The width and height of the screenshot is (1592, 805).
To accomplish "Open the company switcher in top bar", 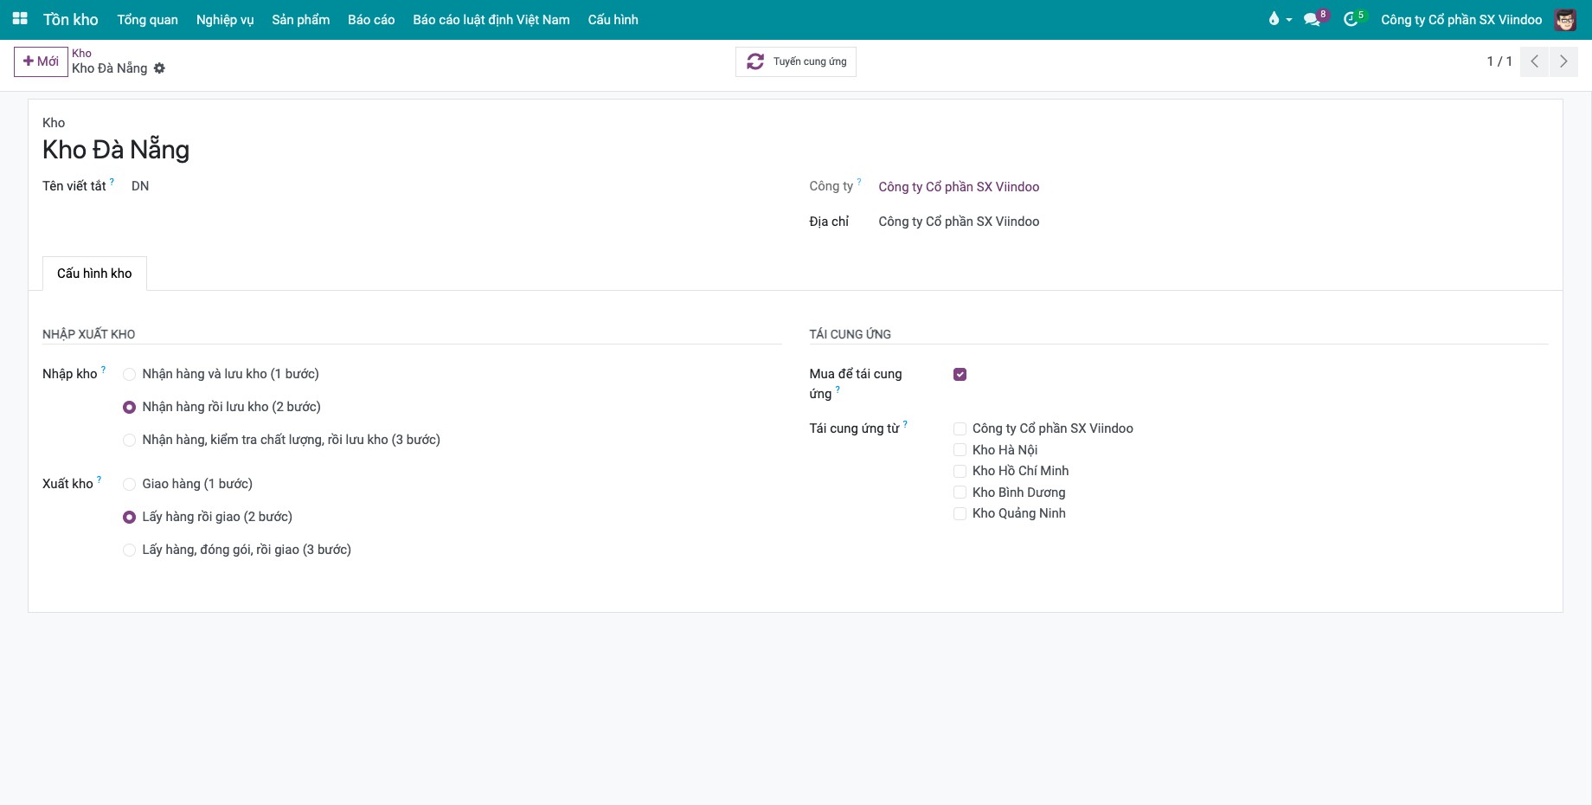I will 1461,19.
